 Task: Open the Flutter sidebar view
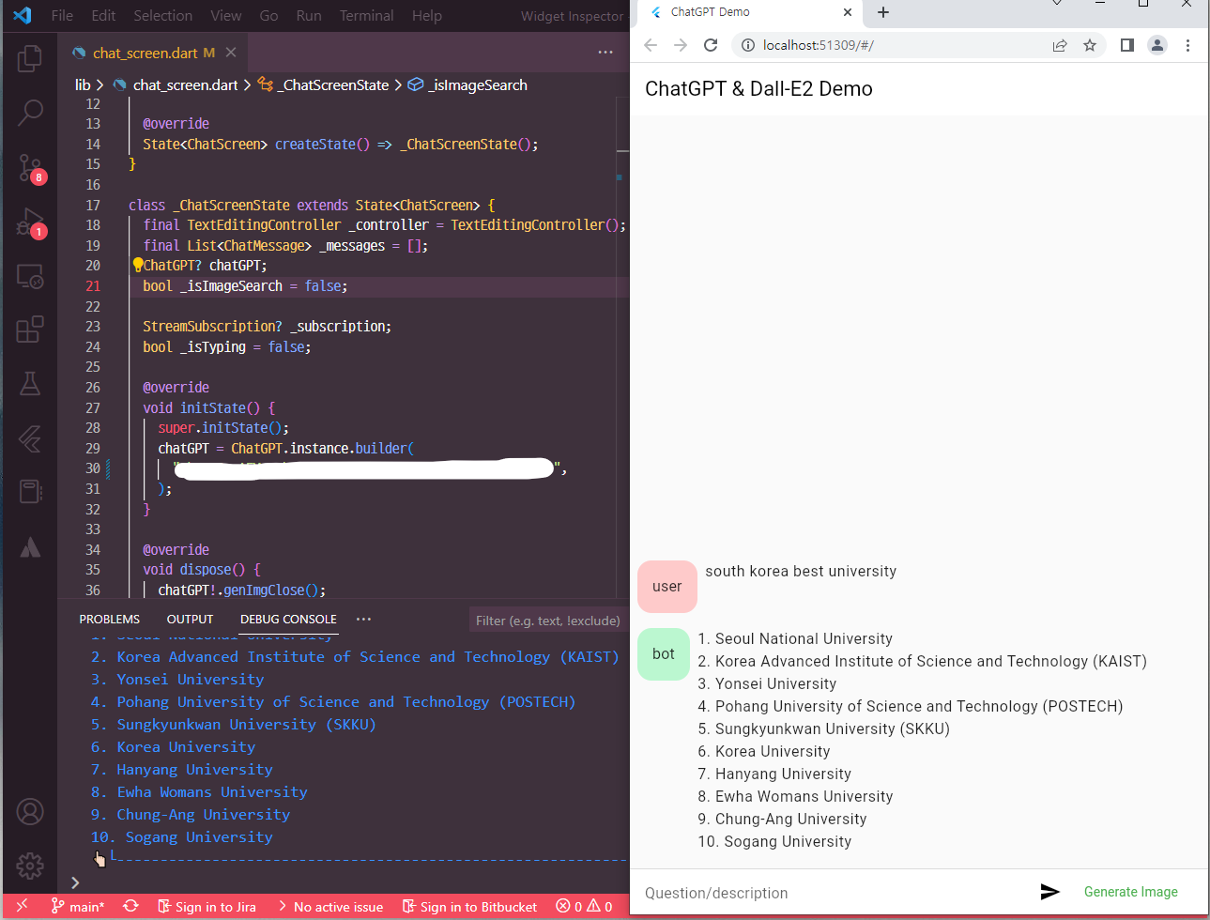coord(30,437)
